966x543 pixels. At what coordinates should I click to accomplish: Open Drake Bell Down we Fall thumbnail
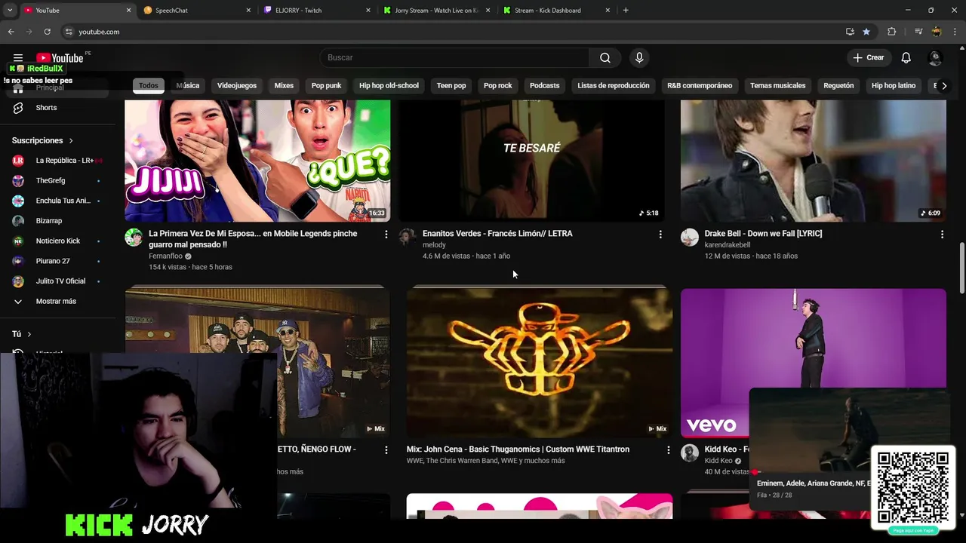[814, 161]
